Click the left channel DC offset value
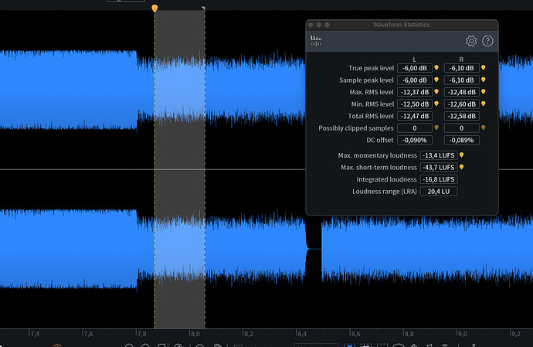Viewport: 533px width, 347px height. click(415, 140)
